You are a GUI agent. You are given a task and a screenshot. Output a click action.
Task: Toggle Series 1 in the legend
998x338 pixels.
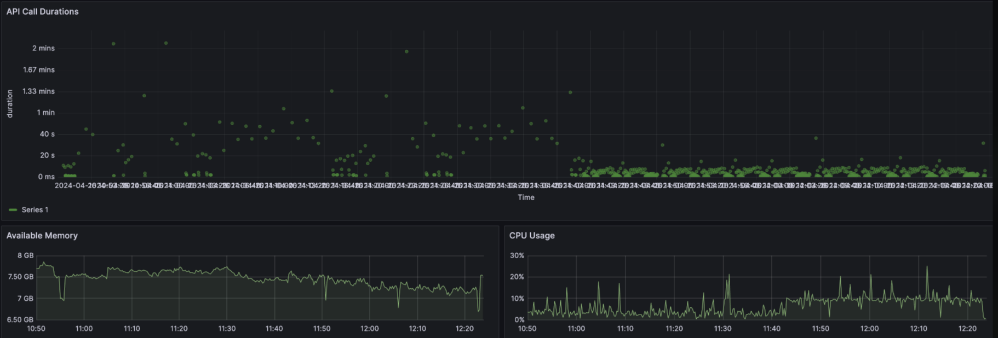click(x=35, y=210)
